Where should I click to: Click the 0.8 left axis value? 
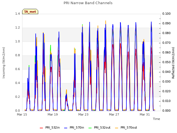point(18,55)
